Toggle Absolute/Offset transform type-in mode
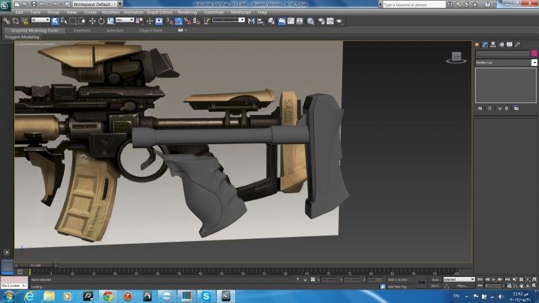The width and height of the screenshot is (539, 303). pyautogui.click(x=313, y=279)
